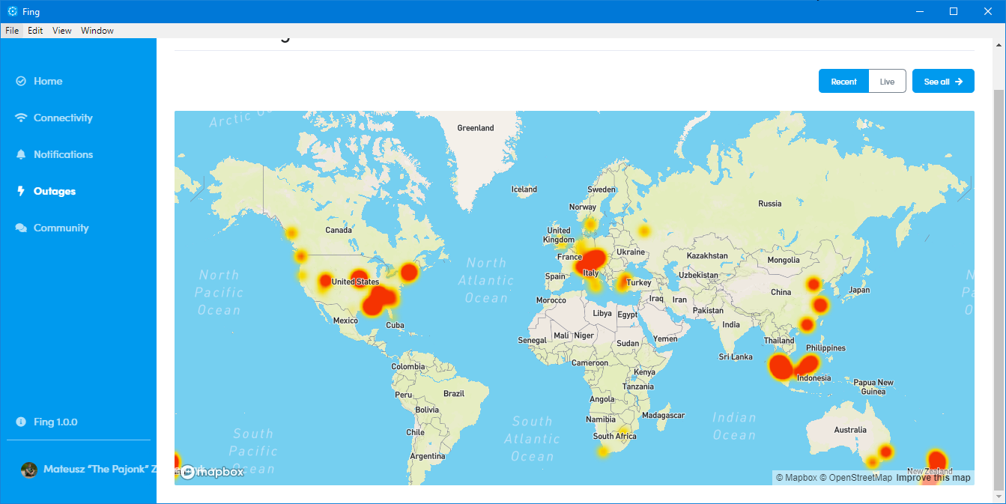Open the © OpenStreetMap attribution link
1006x504 pixels.
pyautogui.click(x=855, y=478)
